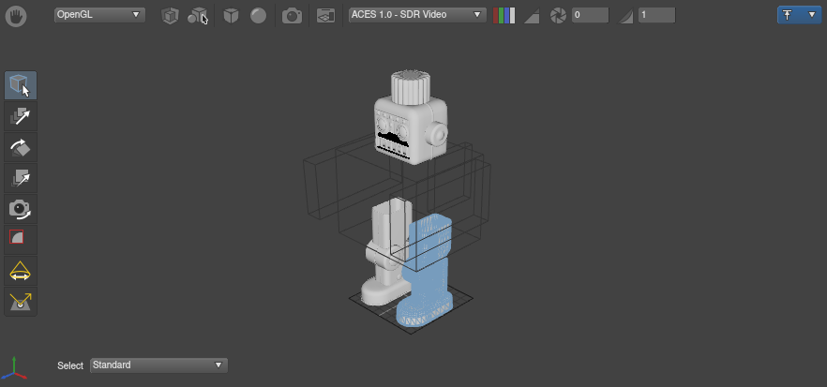Select the translate manipulator tool
This screenshot has height=387, width=827.
click(x=21, y=116)
